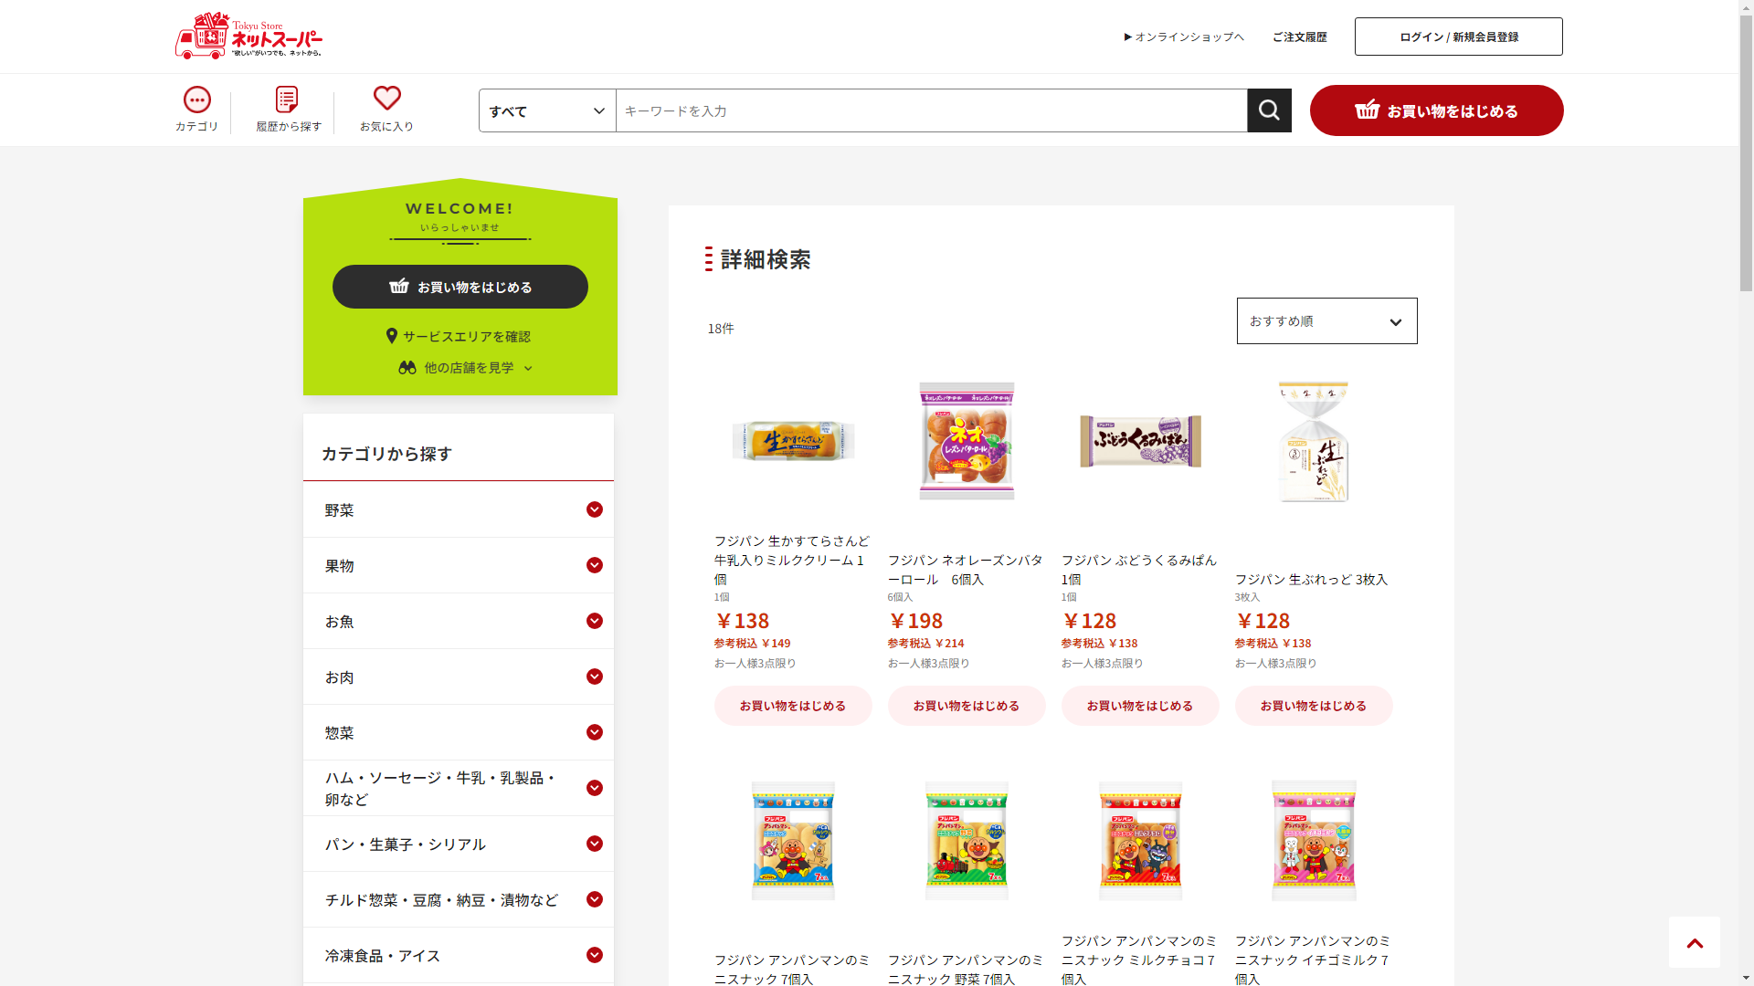Viewport: 1754px width, 986px height.
Task: Open フジパン ぶどうくるみぱん product image
Action: 1140,441
